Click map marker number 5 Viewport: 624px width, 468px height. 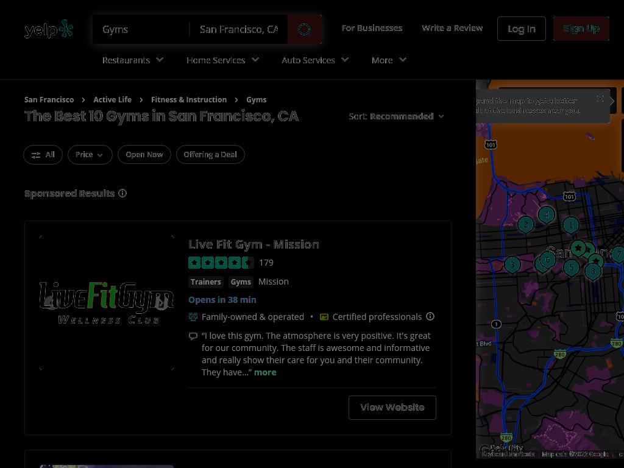[571, 268]
